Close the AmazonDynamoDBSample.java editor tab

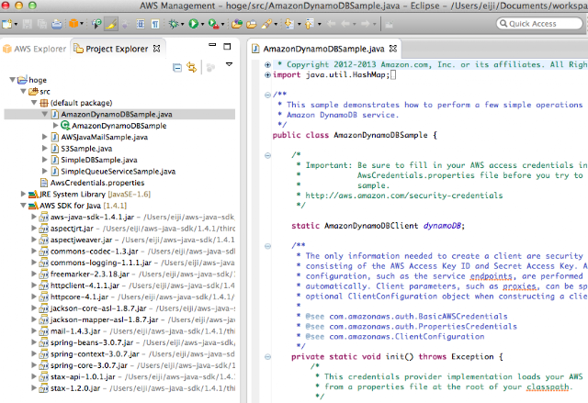click(x=393, y=49)
